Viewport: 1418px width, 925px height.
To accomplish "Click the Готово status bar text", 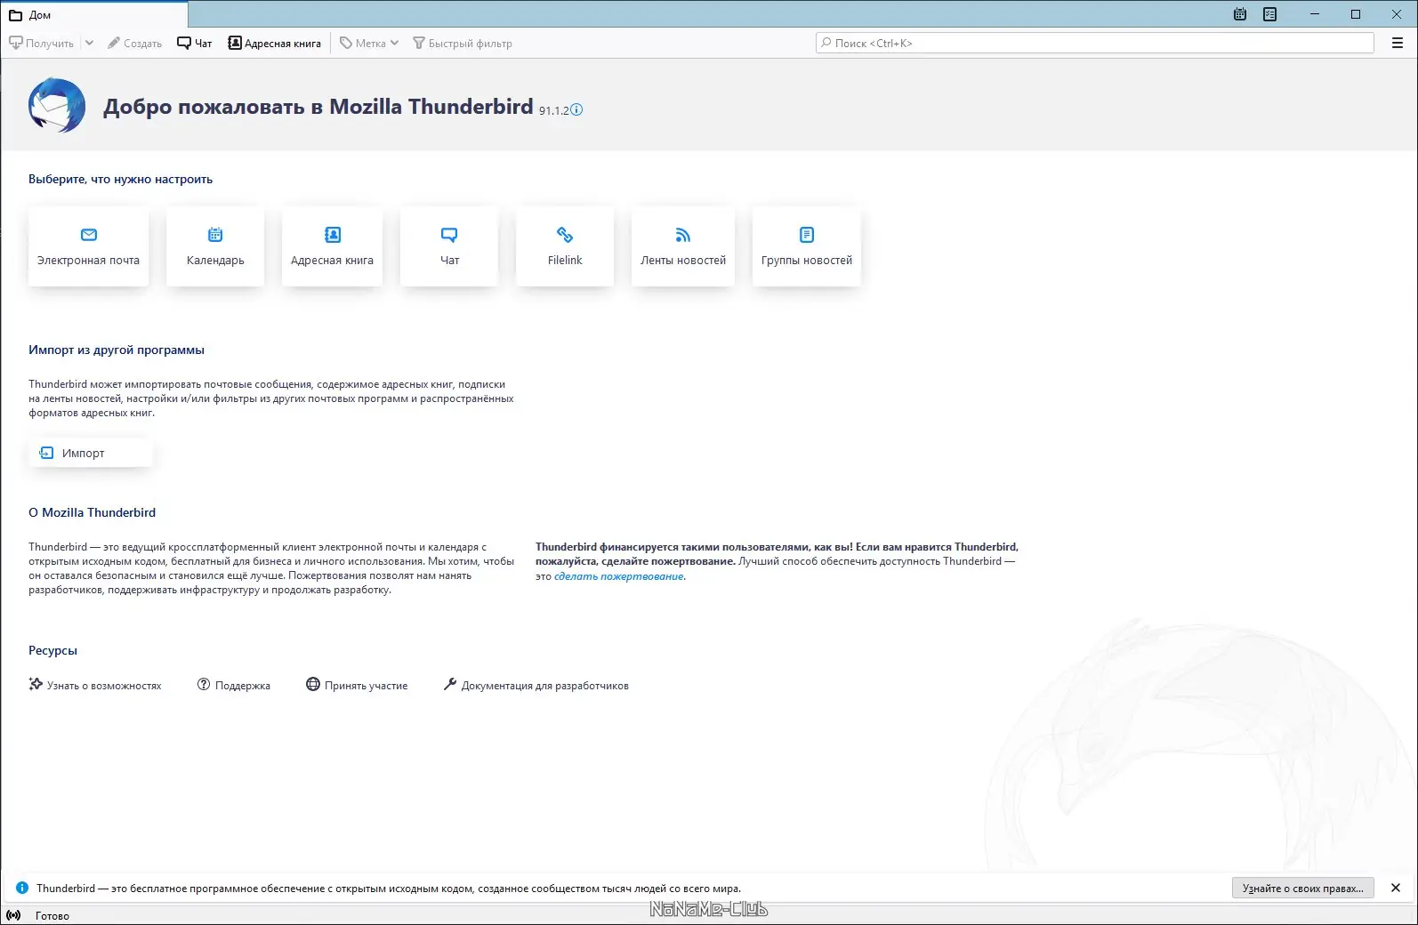I will (52, 915).
